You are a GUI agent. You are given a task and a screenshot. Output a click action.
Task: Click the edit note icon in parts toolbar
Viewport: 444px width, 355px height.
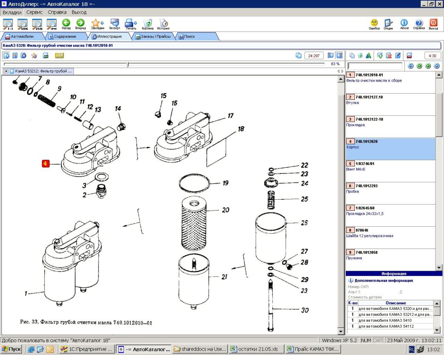398,55
